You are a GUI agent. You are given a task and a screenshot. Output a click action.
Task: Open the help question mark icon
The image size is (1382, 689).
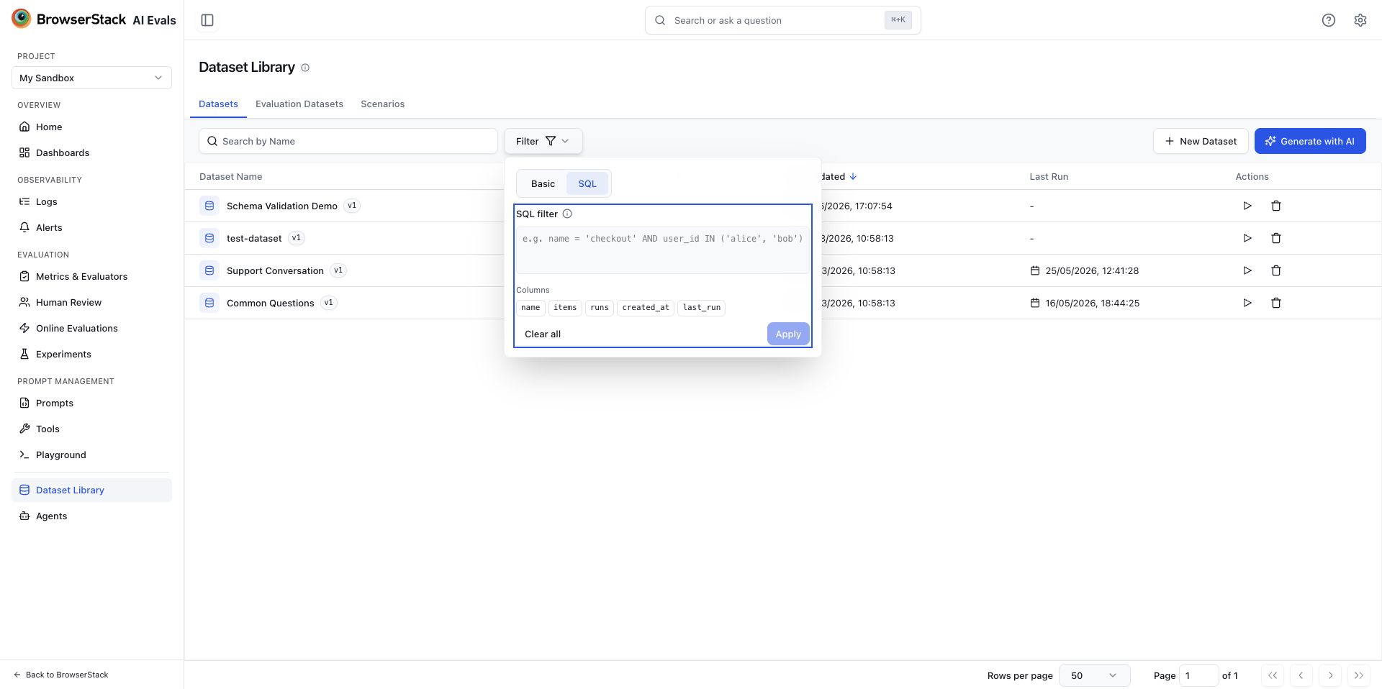pos(1329,20)
